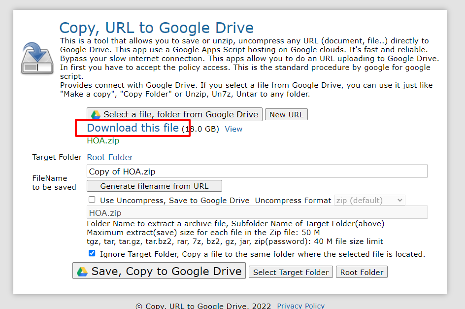Open the View link next to file size
This screenshot has width=465, height=309.
[233, 129]
